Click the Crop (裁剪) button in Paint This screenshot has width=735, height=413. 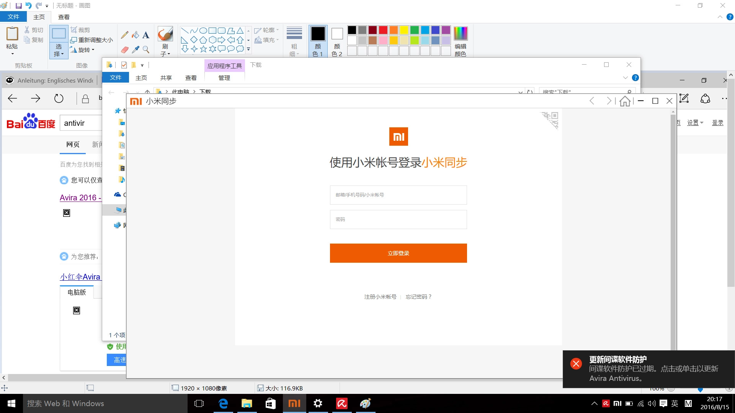coord(80,30)
